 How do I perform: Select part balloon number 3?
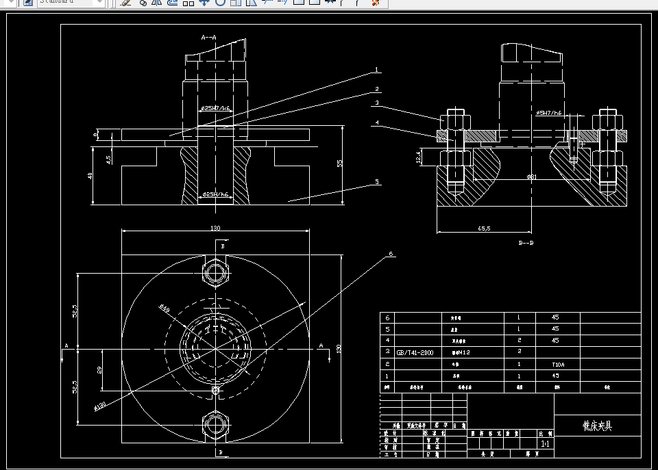tap(377, 103)
